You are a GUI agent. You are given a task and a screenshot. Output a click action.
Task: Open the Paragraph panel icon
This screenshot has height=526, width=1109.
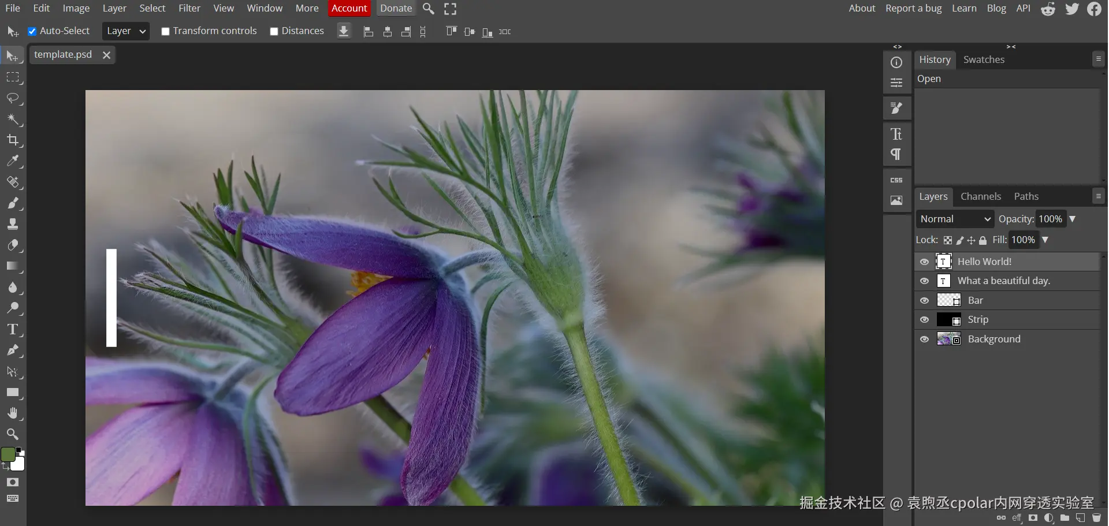(x=896, y=154)
